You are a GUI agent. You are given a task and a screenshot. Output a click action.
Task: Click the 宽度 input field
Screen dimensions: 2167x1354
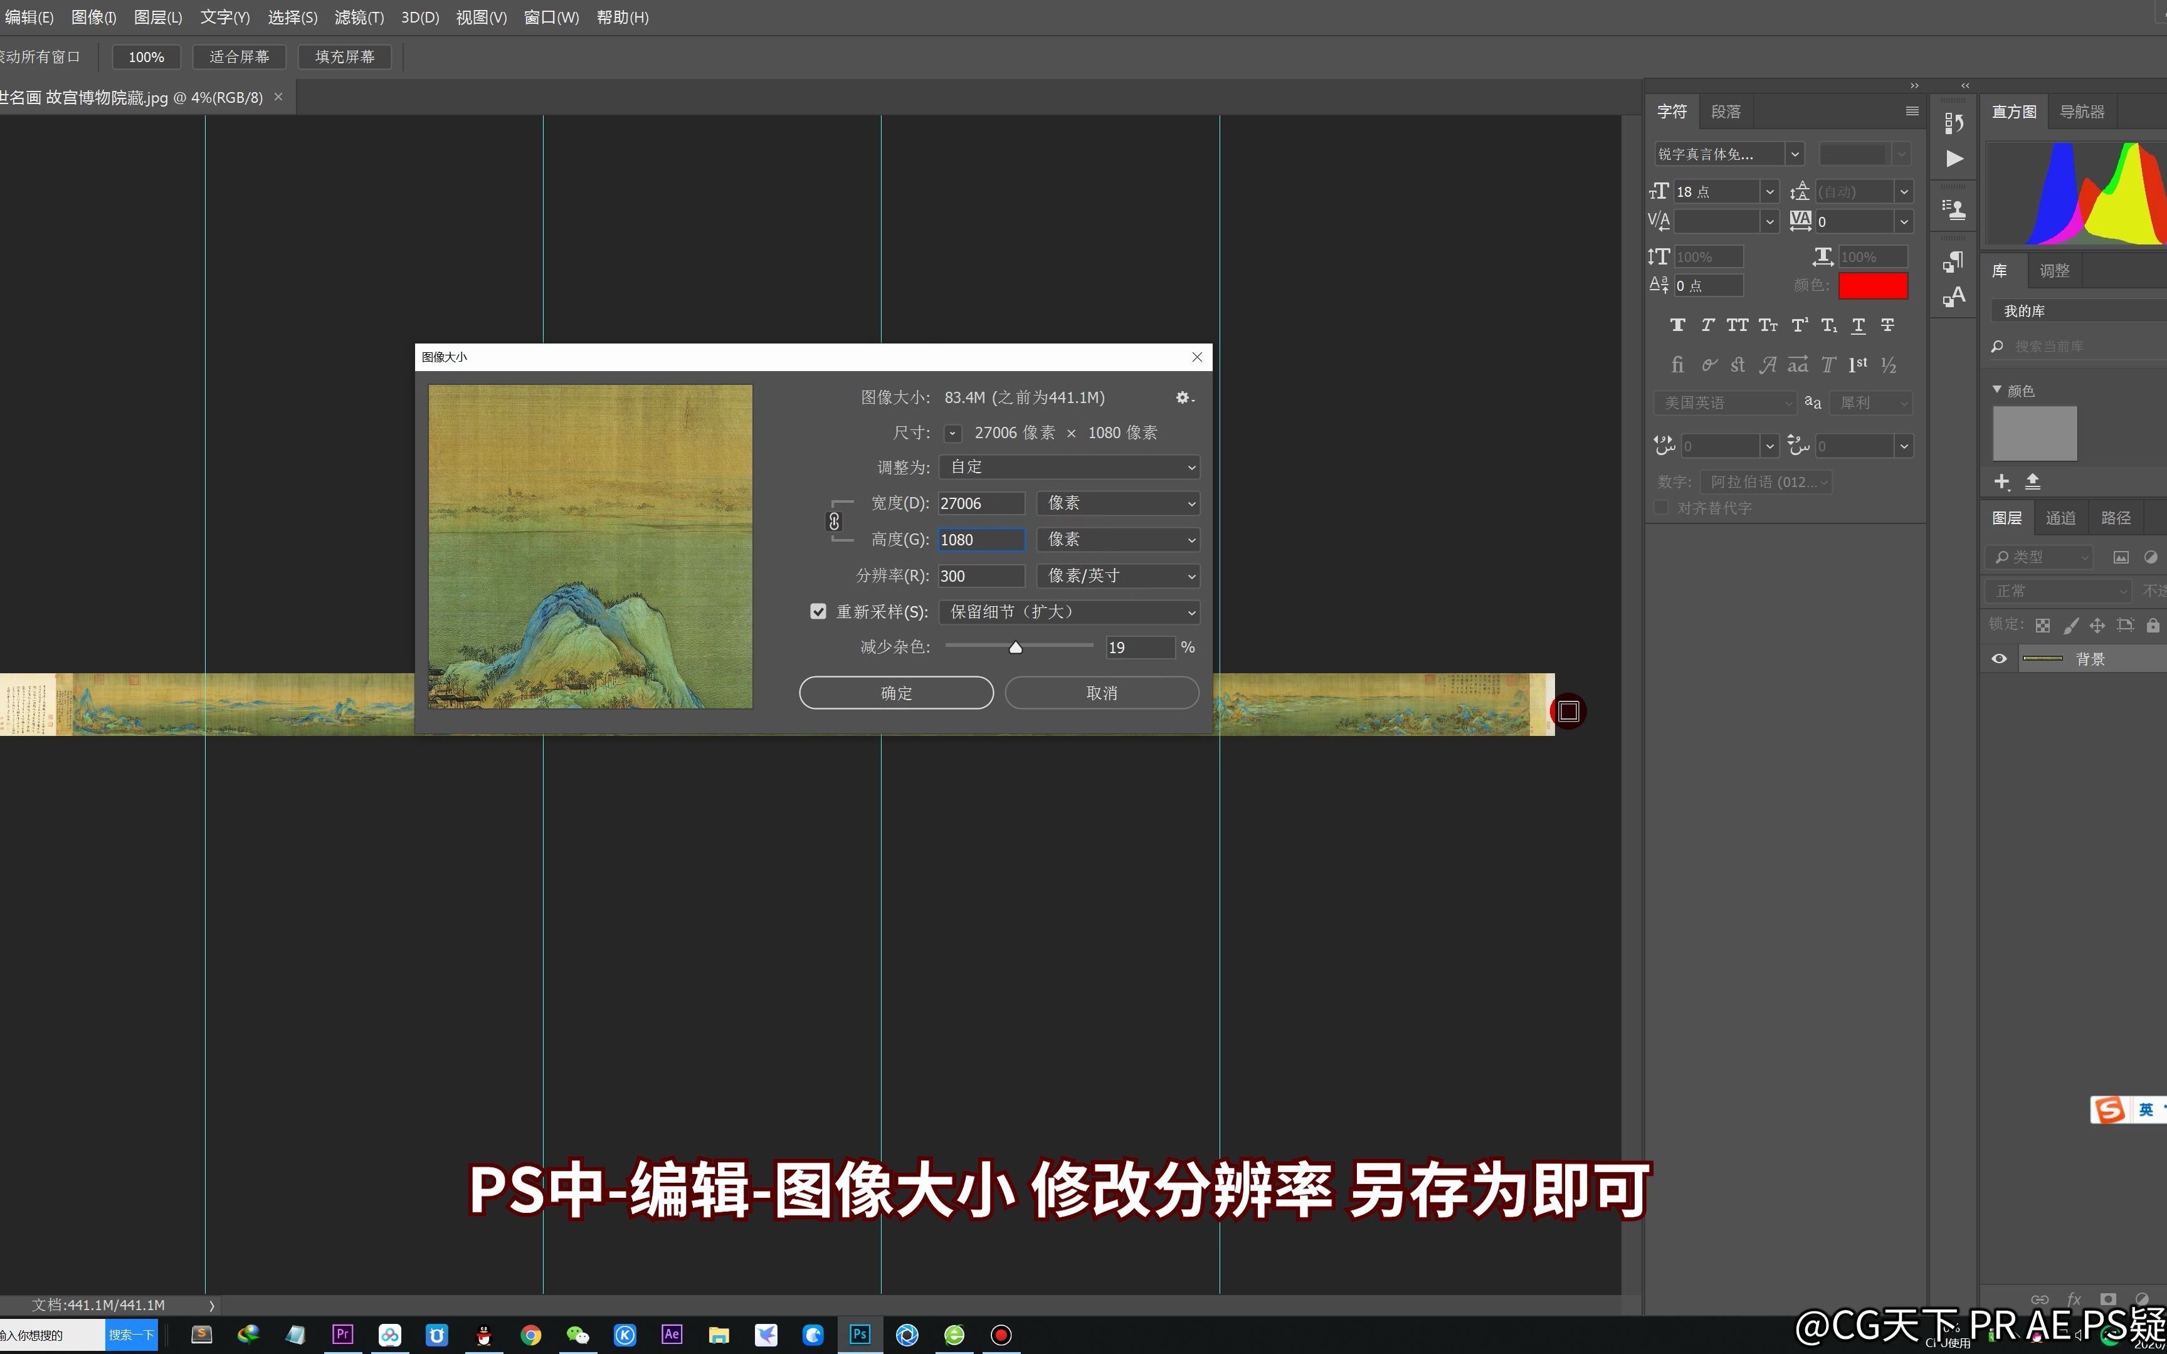pos(981,503)
